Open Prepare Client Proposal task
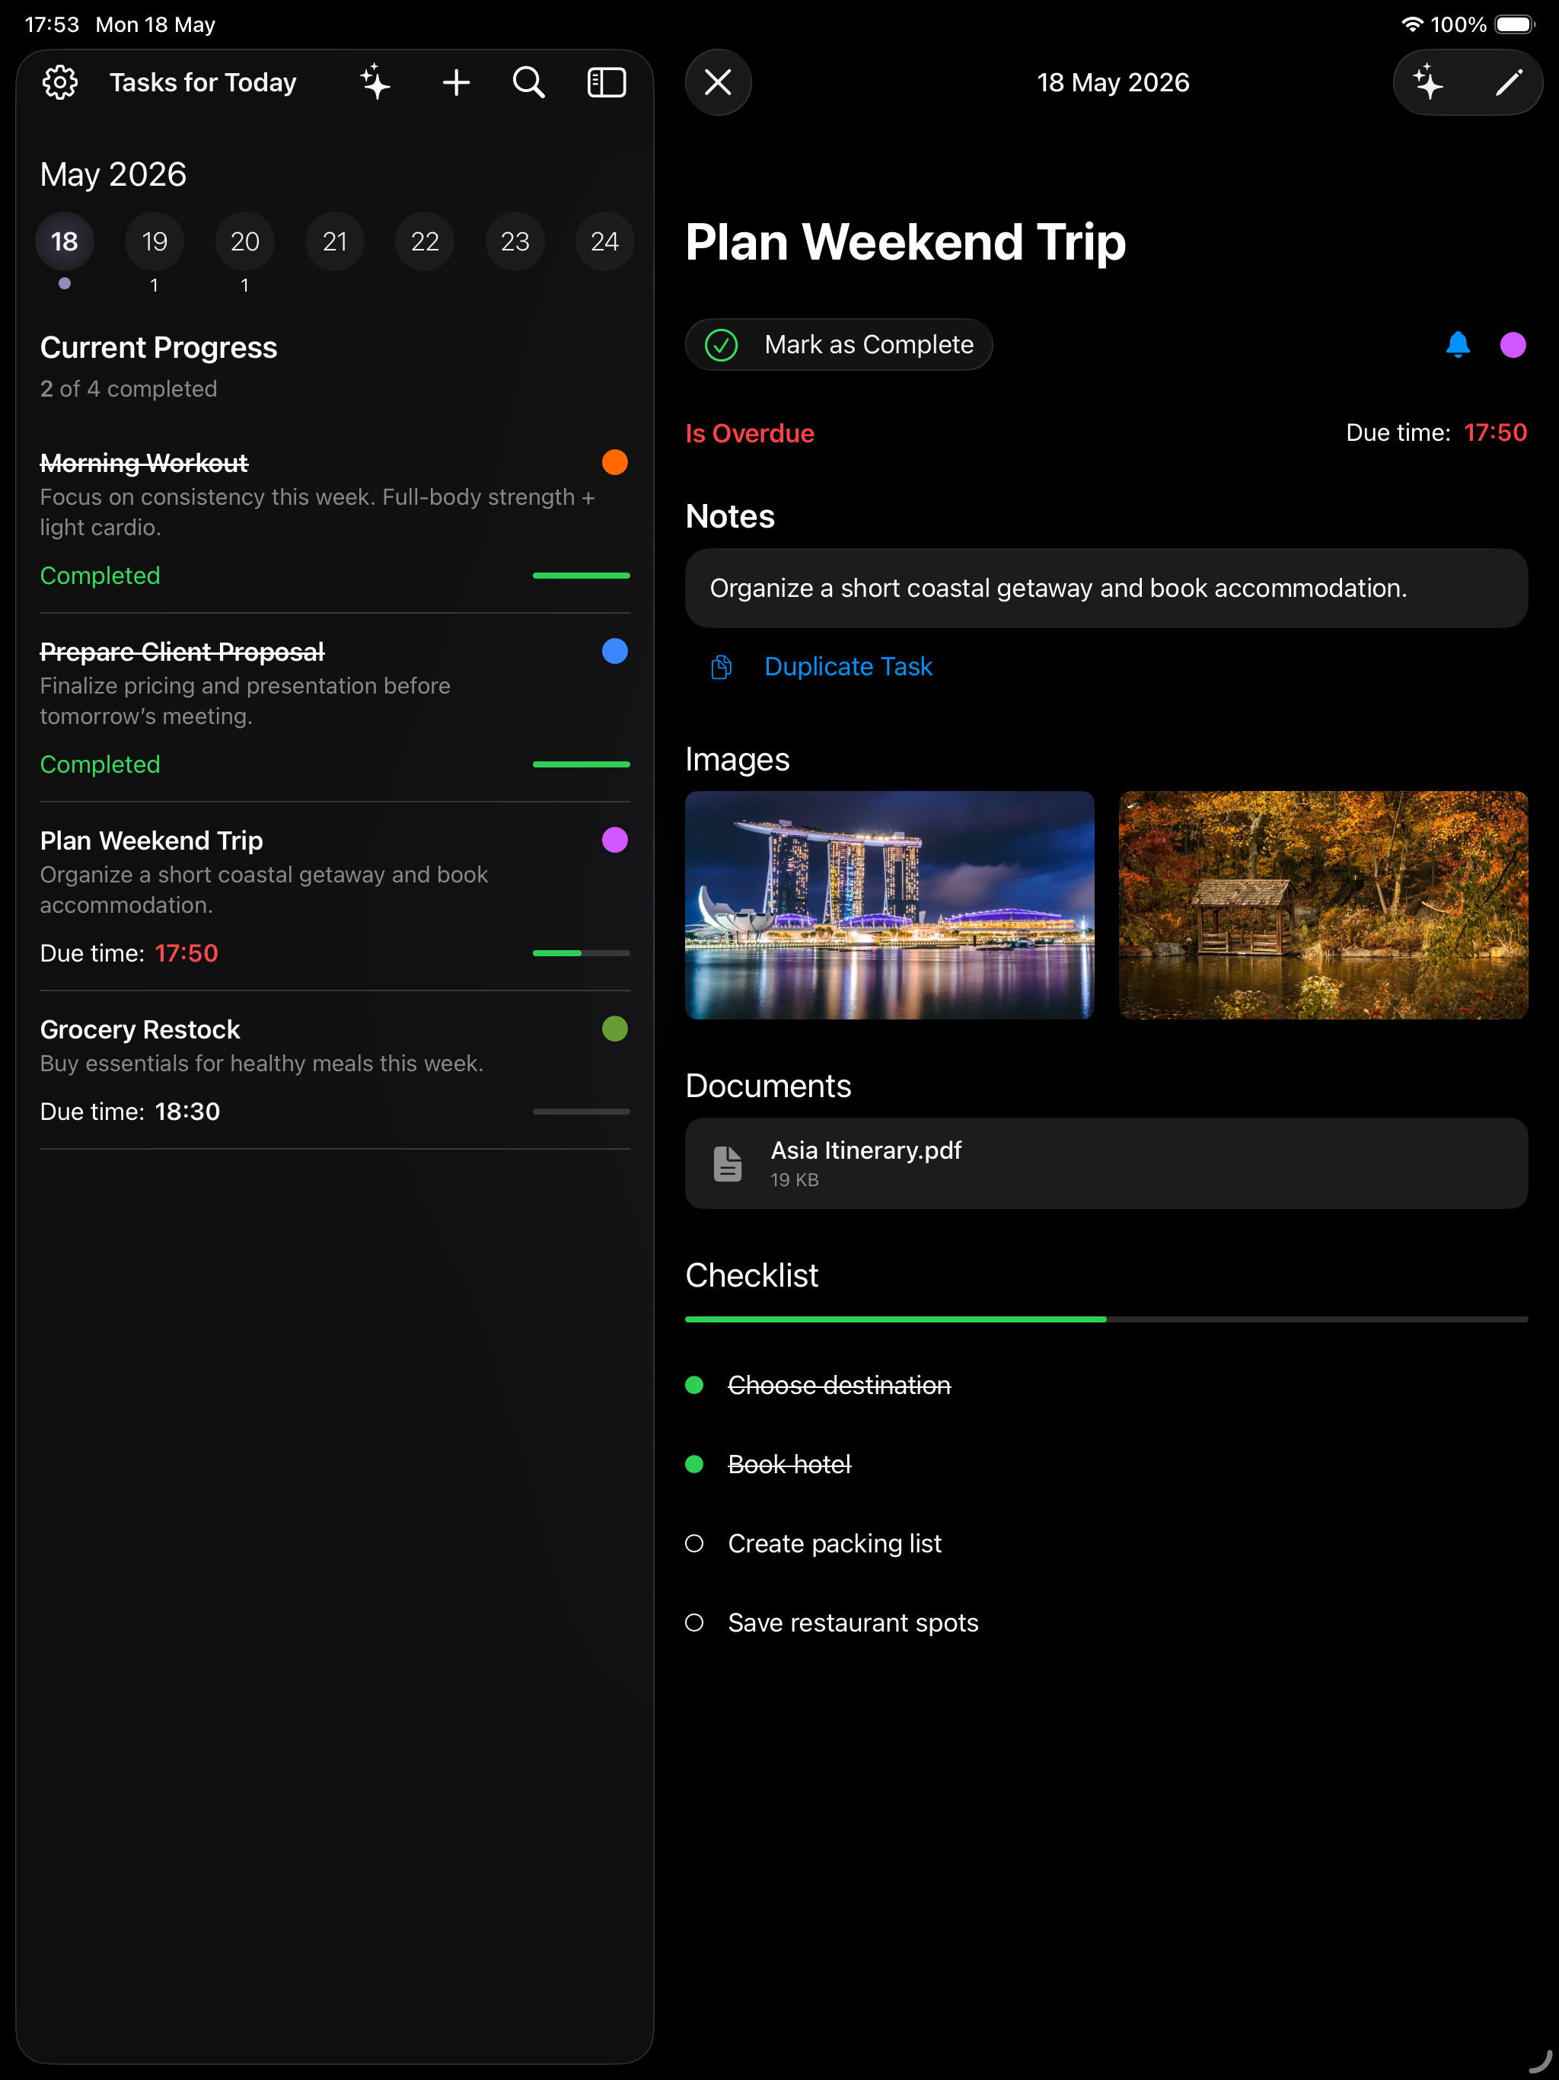The width and height of the screenshot is (1559, 2080). coord(335,707)
